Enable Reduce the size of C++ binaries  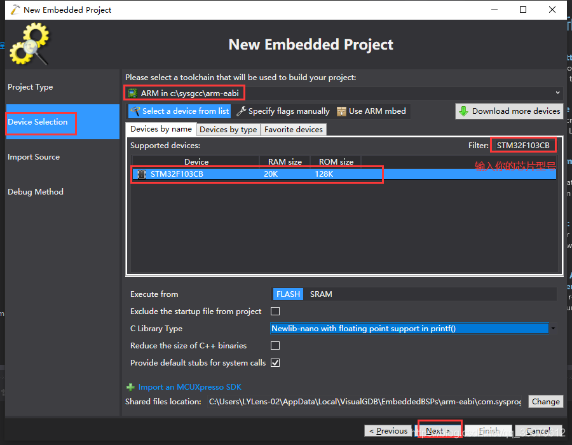click(276, 345)
